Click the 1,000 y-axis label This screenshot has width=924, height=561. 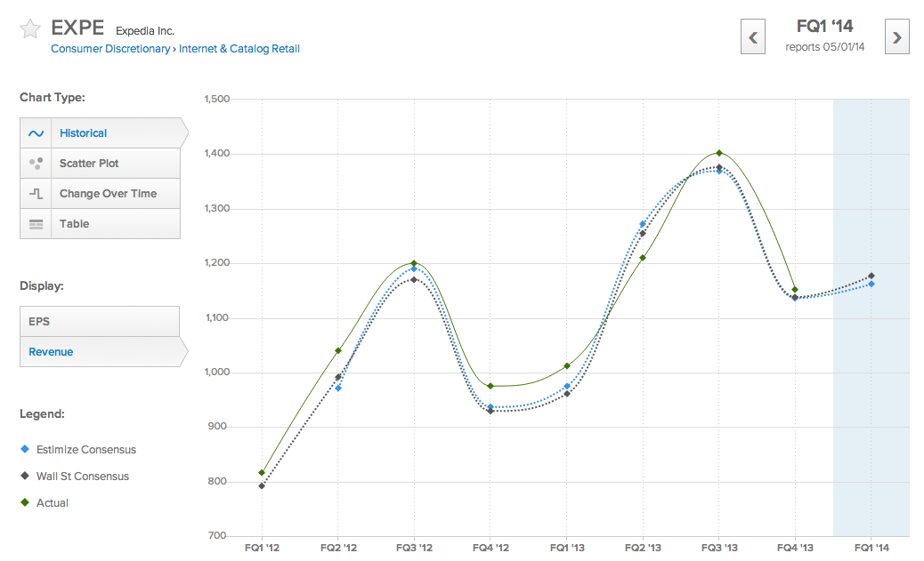coord(217,372)
